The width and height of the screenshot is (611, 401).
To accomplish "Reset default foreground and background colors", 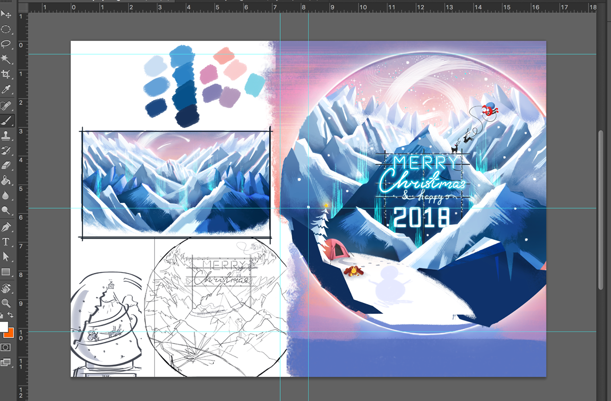I will (x=2, y=315).
